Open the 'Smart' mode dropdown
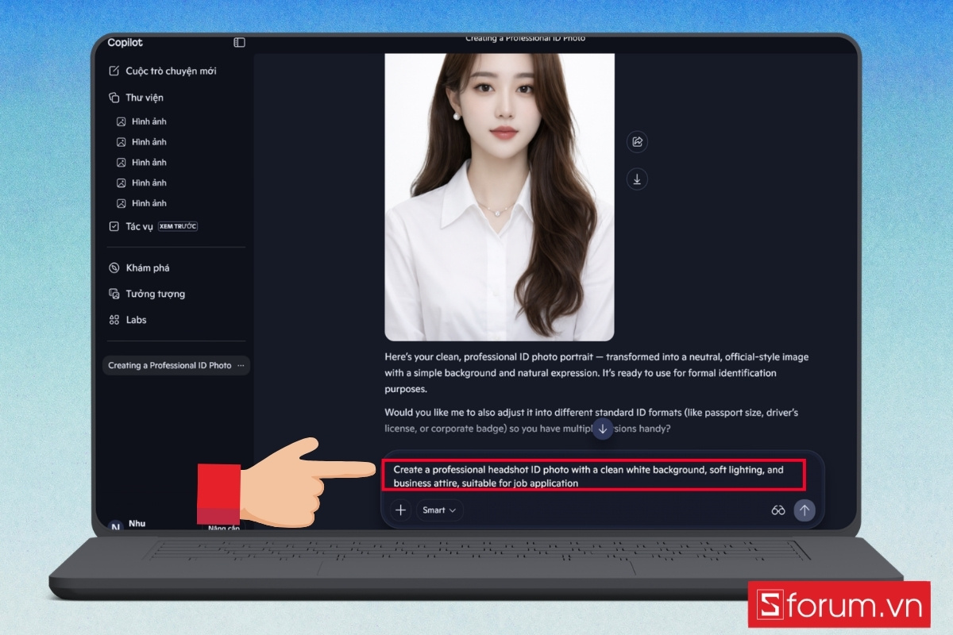Viewport: 953px width, 635px height. (439, 510)
